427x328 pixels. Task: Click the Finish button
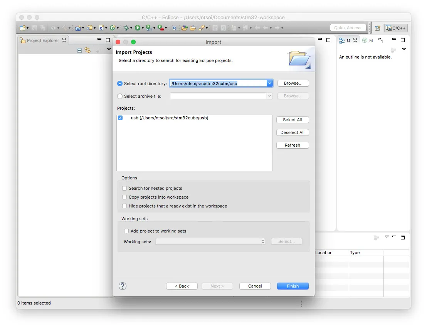click(293, 286)
